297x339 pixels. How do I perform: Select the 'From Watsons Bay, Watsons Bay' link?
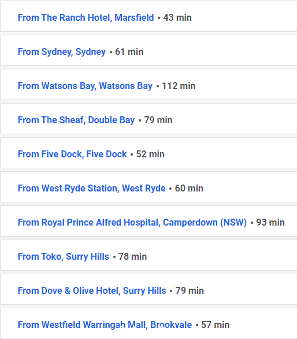(x=85, y=86)
